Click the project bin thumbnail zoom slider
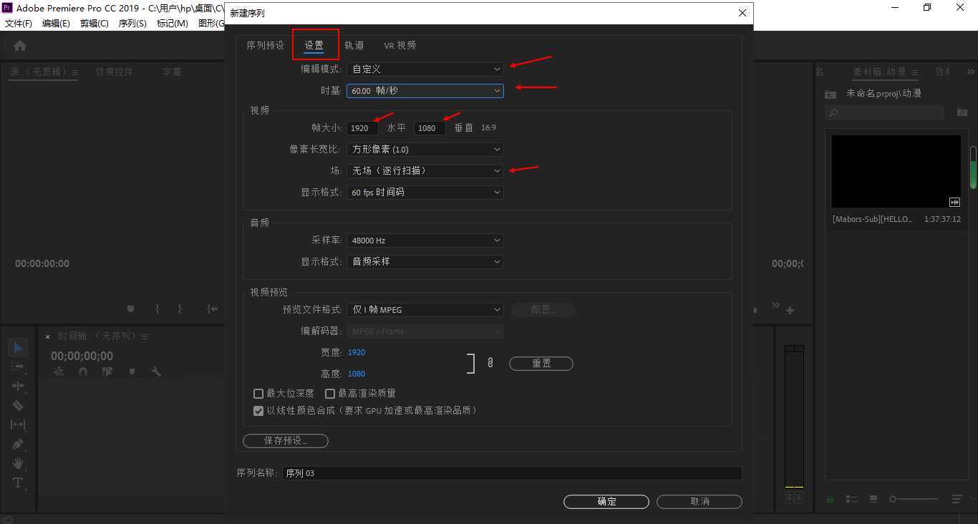Image resolution: width=978 pixels, height=524 pixels. click(x=914, y=499)
